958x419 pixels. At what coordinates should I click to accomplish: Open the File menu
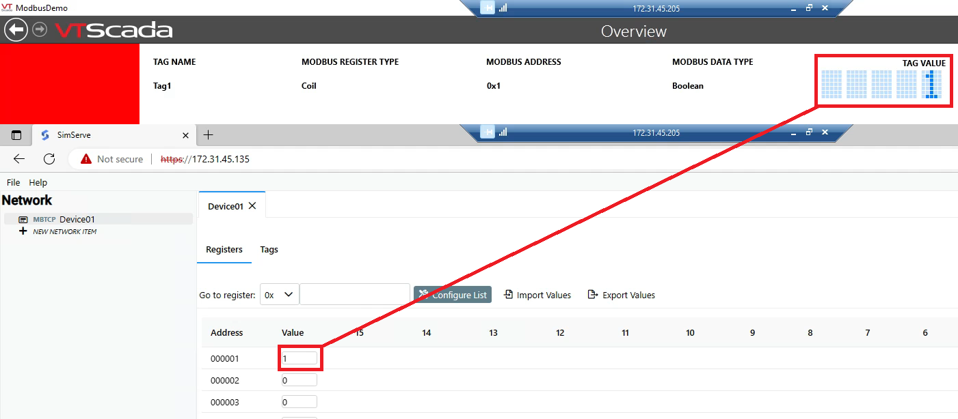click(13, 182)
